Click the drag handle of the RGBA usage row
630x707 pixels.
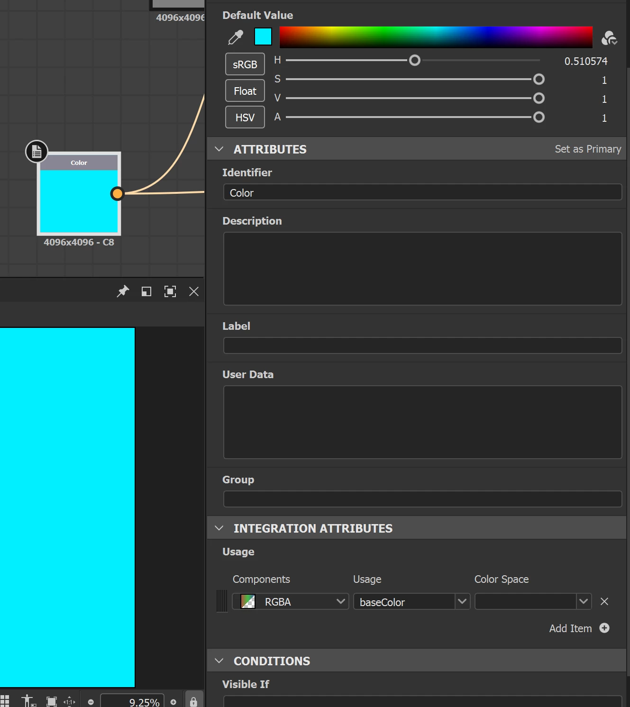click(222, 601)
